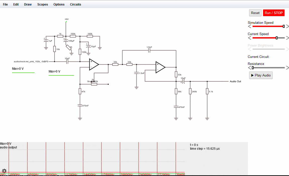Increase Resistance with right arrow
Screen dimensions: 289x176
[x=287, y=68]
